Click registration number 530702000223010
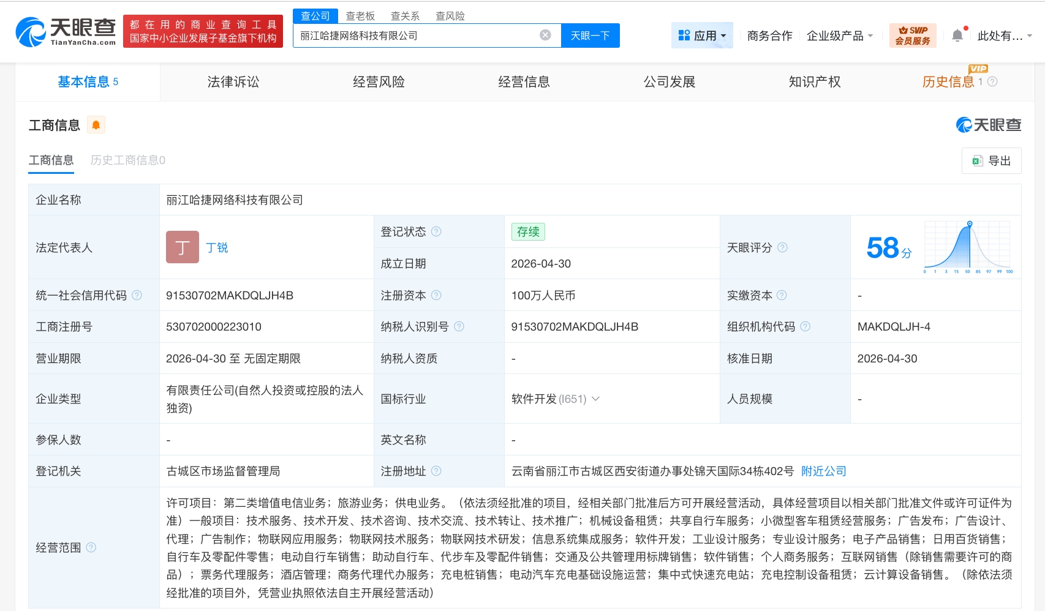The height and width of the screenshot is (611, 1045). [214, 326]
